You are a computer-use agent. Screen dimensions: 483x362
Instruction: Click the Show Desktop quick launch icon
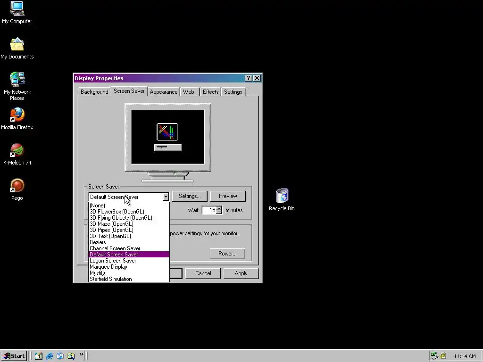coord(39,356)
